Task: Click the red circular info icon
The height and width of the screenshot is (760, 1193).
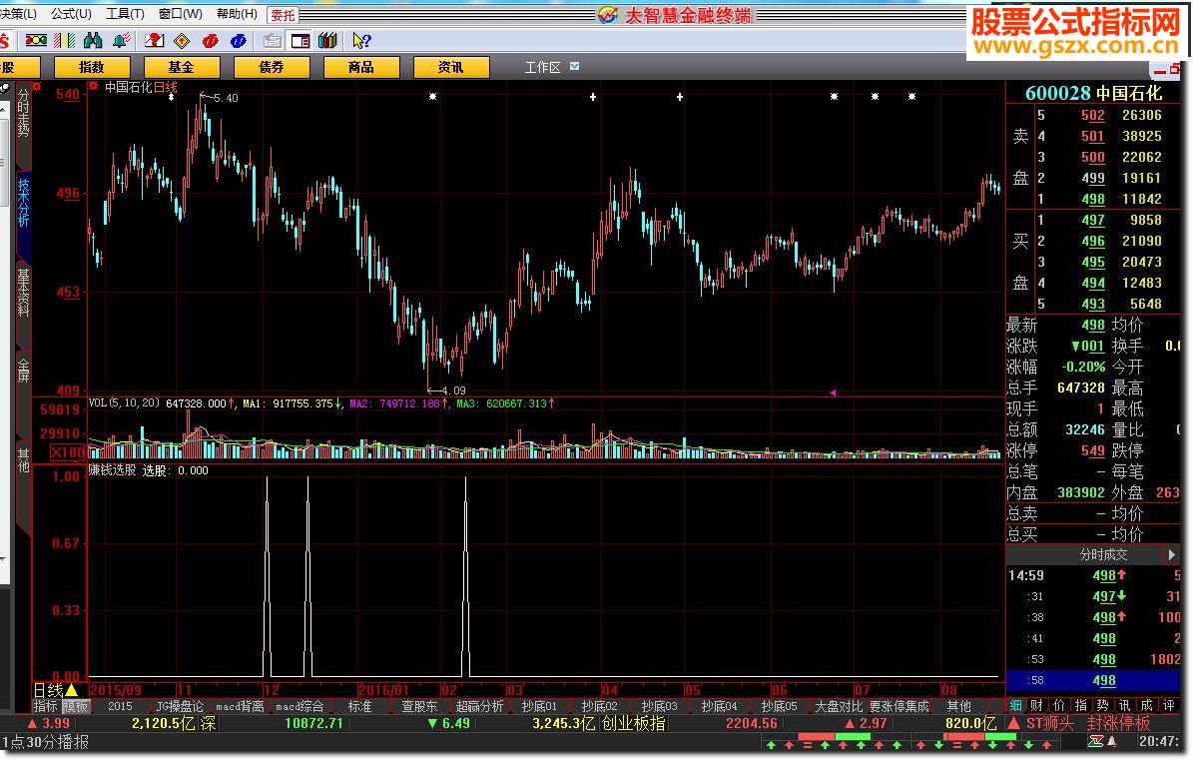Action: point(210,40)
